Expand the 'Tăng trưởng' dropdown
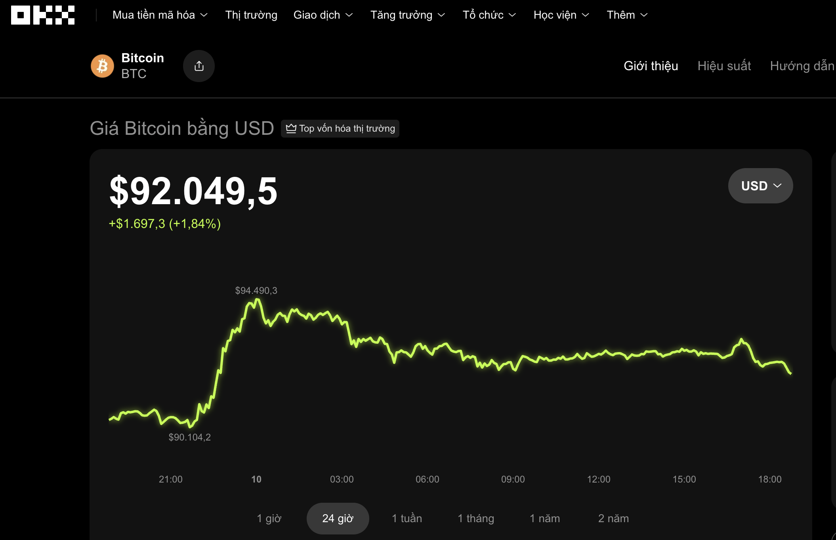This screenshot has width=836, height=540. [408, 15]
